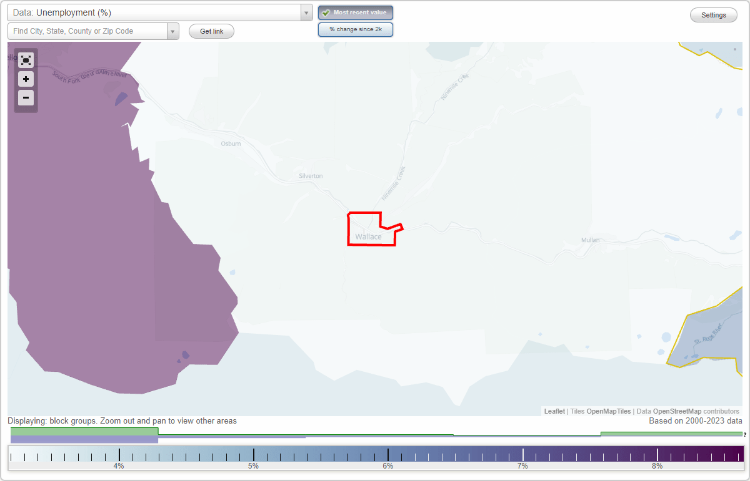Click the 7% mark on the legend
This screenshot has width=750, height=481.
[x=522, y=466]
